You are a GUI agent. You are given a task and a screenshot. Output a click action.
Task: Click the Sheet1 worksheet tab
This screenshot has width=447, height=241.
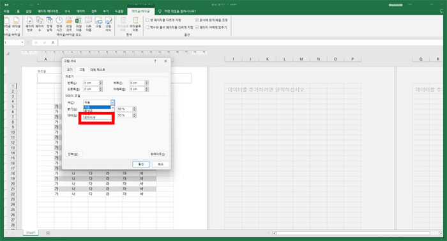point(31,233)
